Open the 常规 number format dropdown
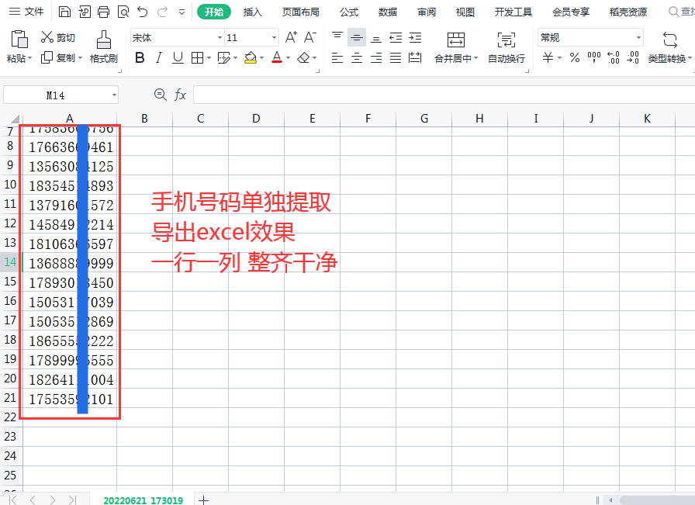The width and height of the screenshot is (695, 505). (x=639, y=36)
